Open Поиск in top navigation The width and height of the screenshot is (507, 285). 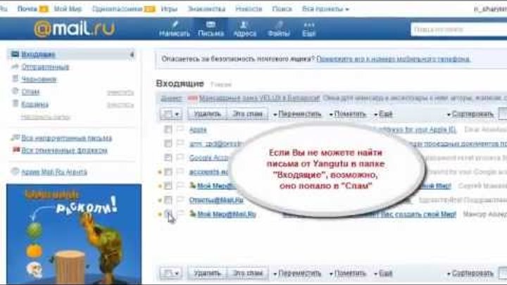coord(282,9)
